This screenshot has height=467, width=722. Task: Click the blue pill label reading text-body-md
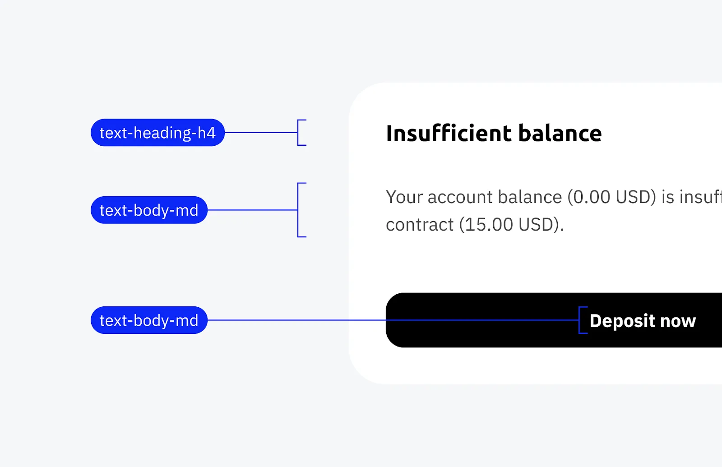[149, 209]
